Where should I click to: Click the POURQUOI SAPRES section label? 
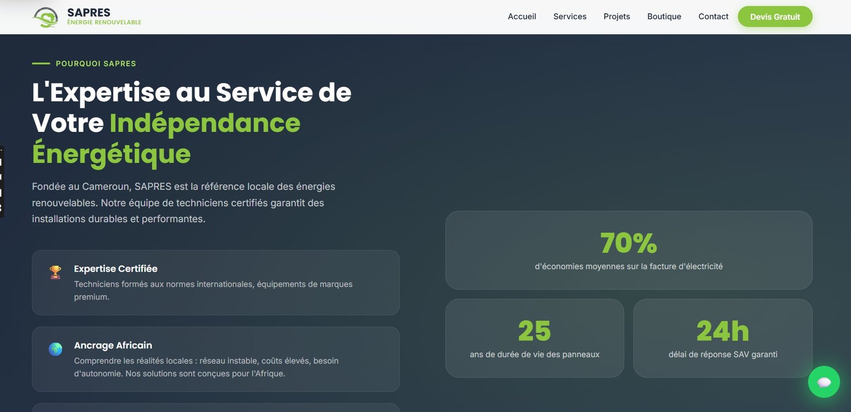[x=96, y=63]
